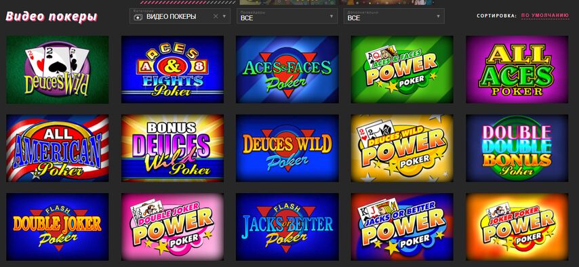Open All Aces Poker game
The image size is (579, 267).
tap(517, 69)
